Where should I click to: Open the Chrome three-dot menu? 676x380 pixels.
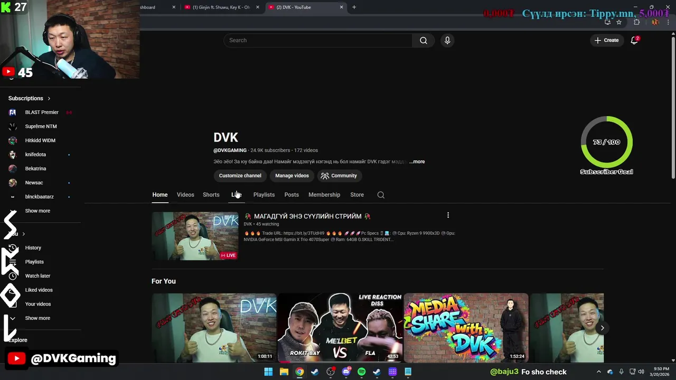[x=668, y=22]
